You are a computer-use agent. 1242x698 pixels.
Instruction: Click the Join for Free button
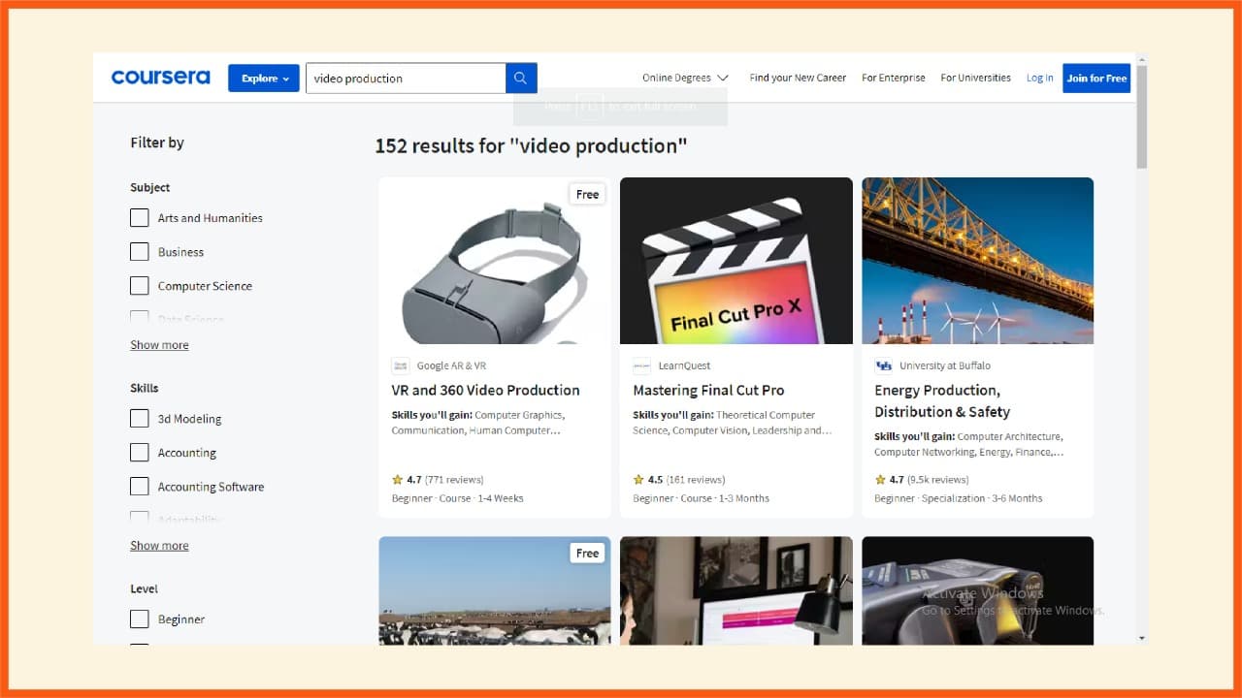(1096, 78)
